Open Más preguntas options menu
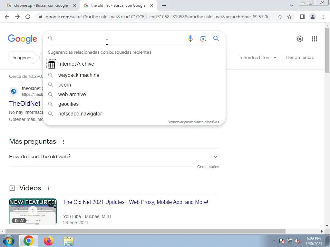Image resolution: width=330 pixels, height=247 pixels. 63,142
